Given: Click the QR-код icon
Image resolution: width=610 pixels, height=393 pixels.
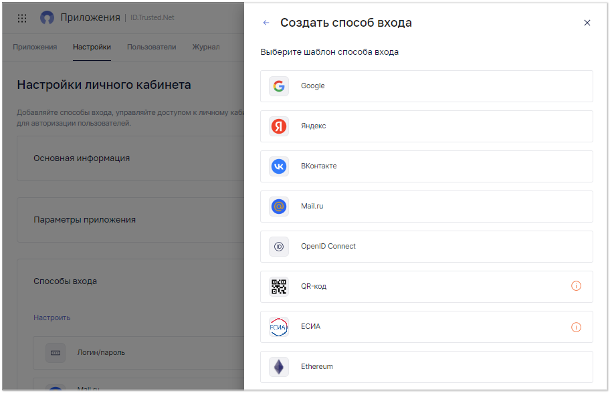Looking at the screenshot, I should [279, 287].
